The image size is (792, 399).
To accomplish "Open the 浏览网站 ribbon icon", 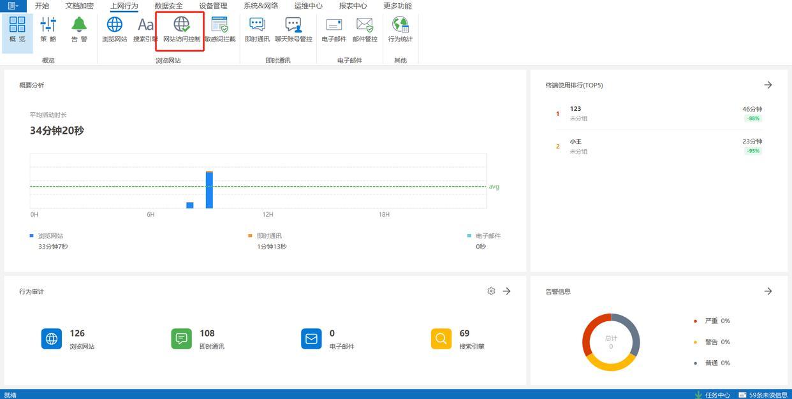I will 115,29.
